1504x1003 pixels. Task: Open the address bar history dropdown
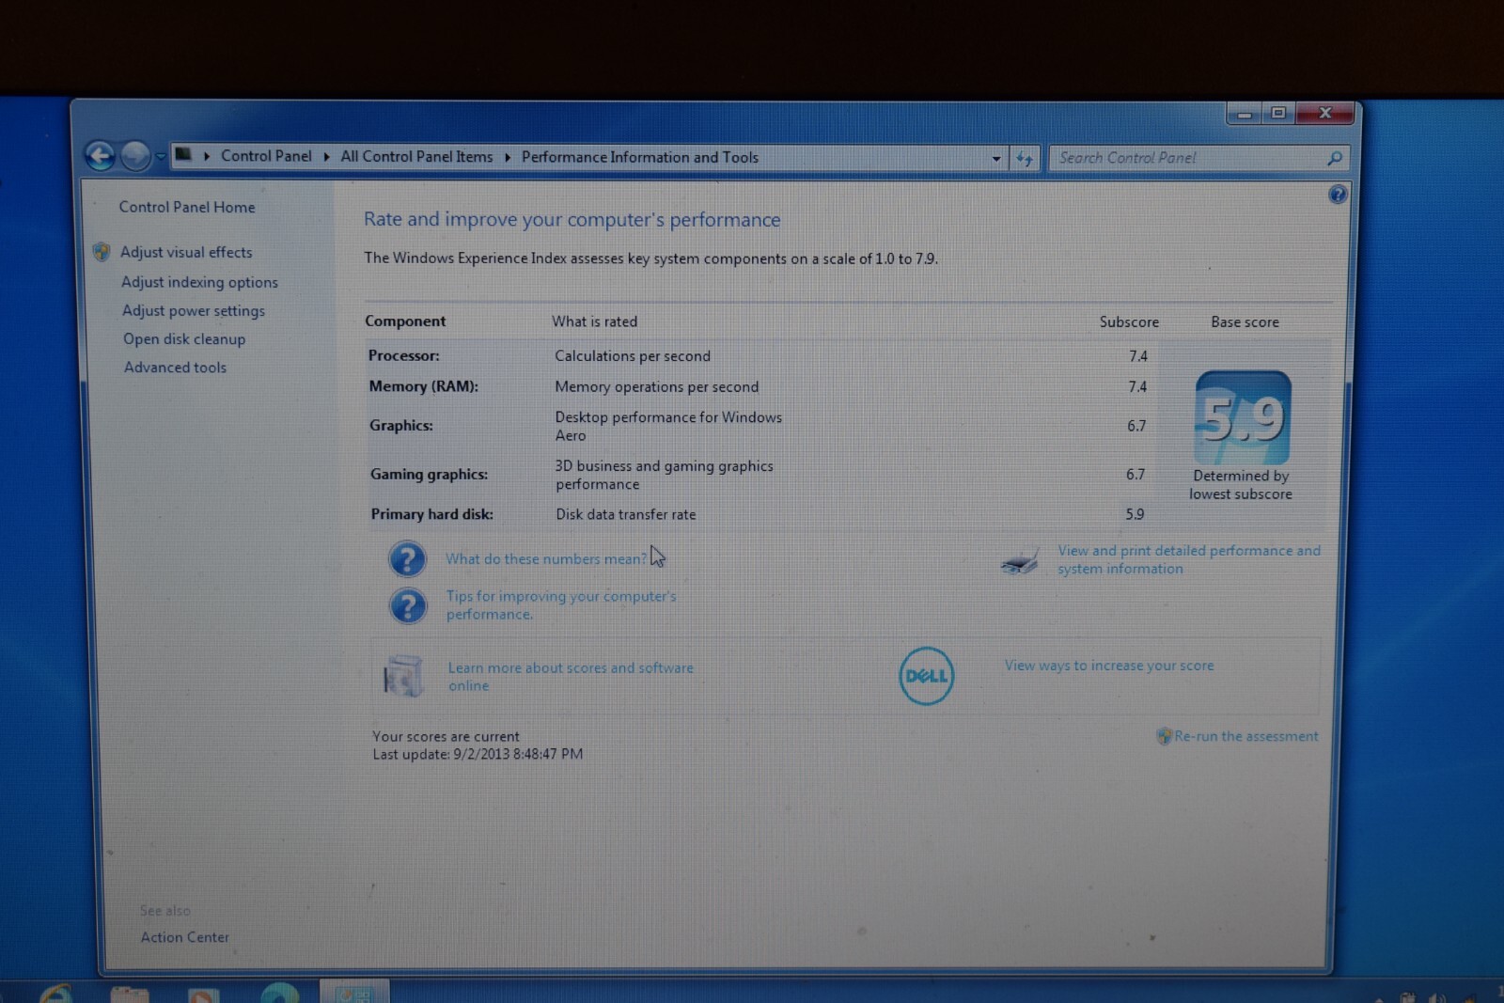coord(996,159)
